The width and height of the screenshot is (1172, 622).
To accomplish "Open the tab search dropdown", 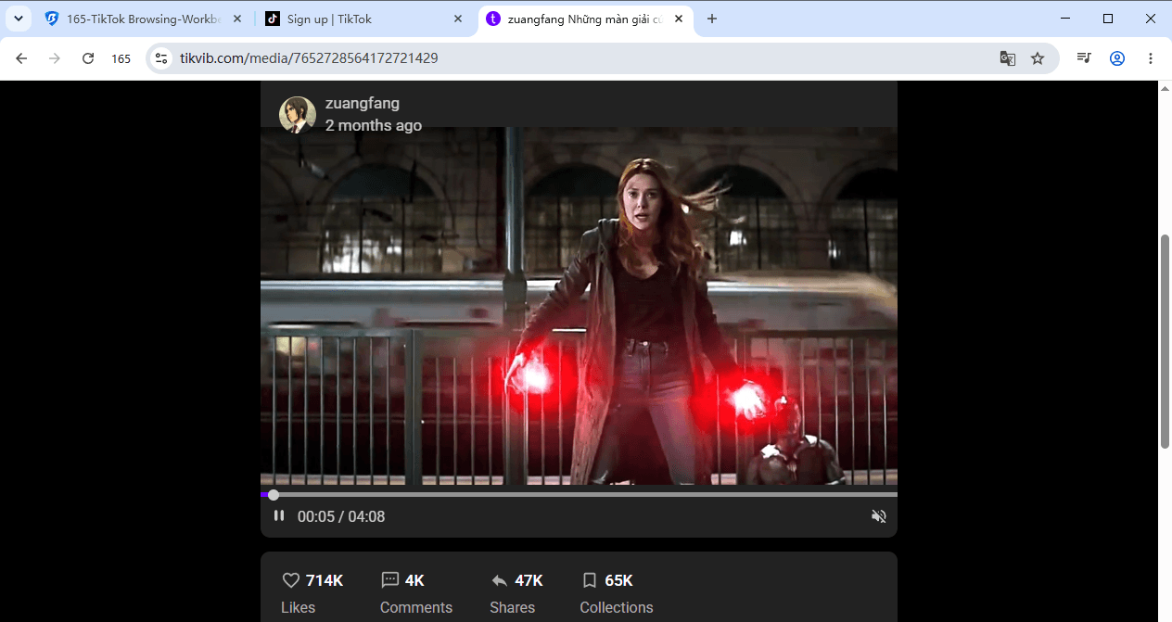I will click(18, 19).
